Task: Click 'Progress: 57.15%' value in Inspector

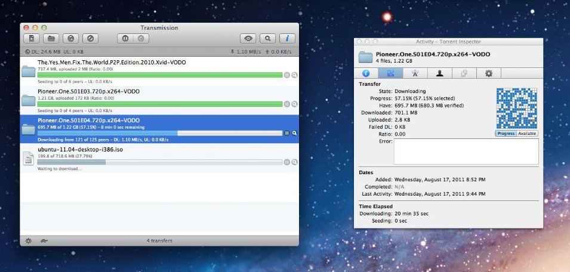Action: pyautogui.click(x=424, y=98)
